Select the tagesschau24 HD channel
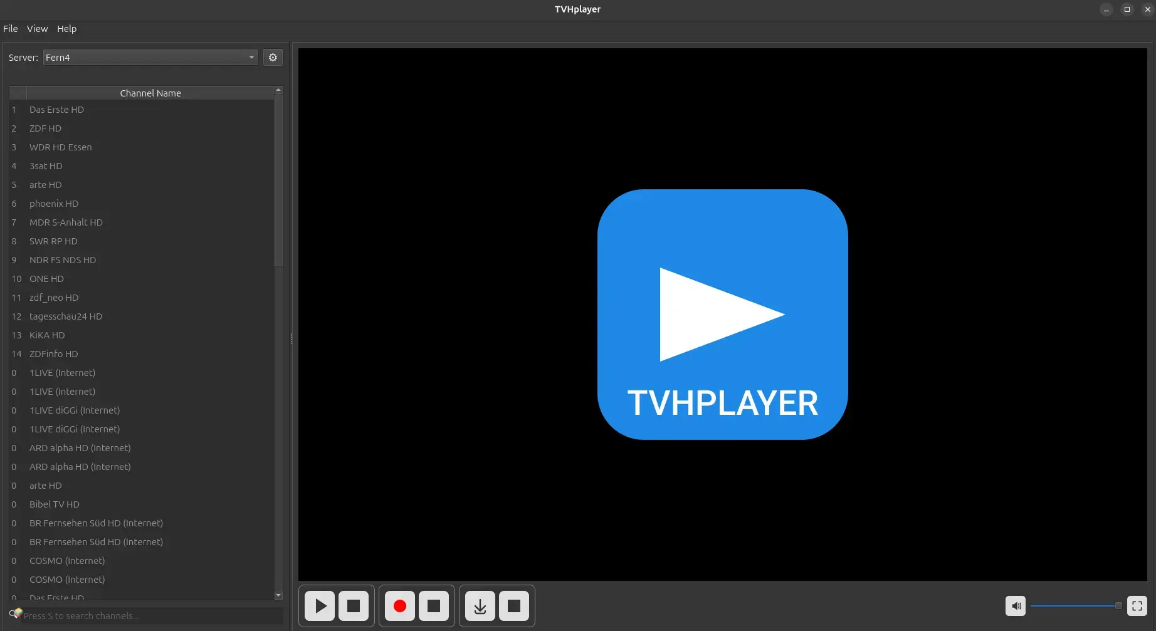The image size is (1156, 631). 66,316
